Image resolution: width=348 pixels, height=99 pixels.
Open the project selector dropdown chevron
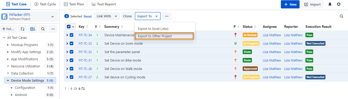tap(53, 17)
